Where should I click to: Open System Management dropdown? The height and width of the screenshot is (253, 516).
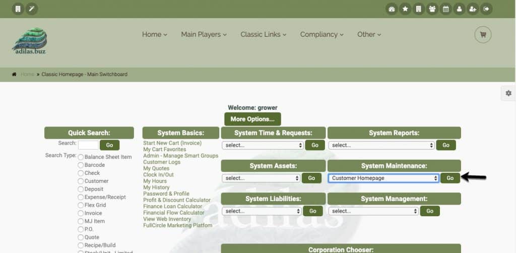pos(373,211)
